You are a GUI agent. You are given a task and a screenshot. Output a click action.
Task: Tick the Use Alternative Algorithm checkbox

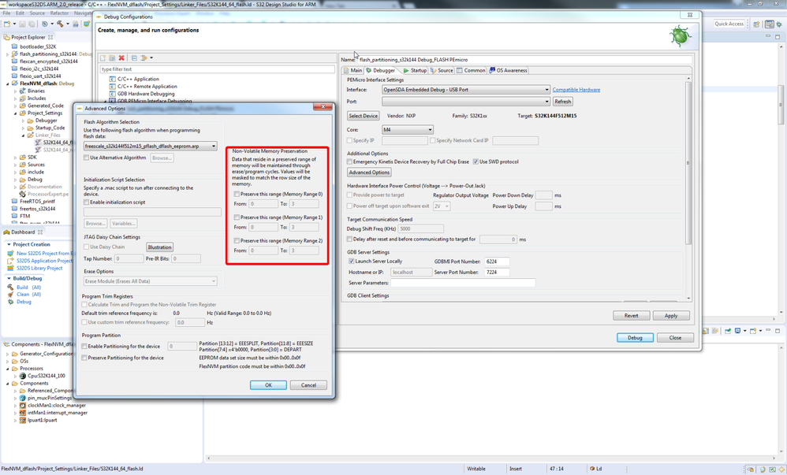pos(86,158)
